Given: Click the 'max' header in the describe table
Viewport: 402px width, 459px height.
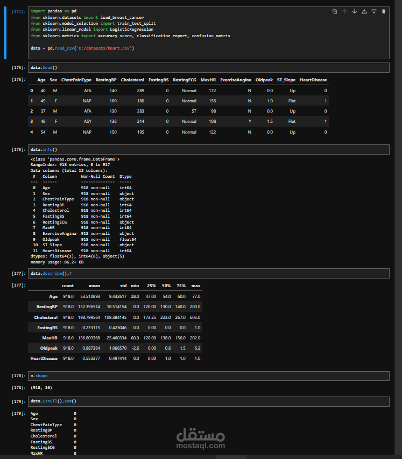Looking at the screenshot, I should pos(196,286).
